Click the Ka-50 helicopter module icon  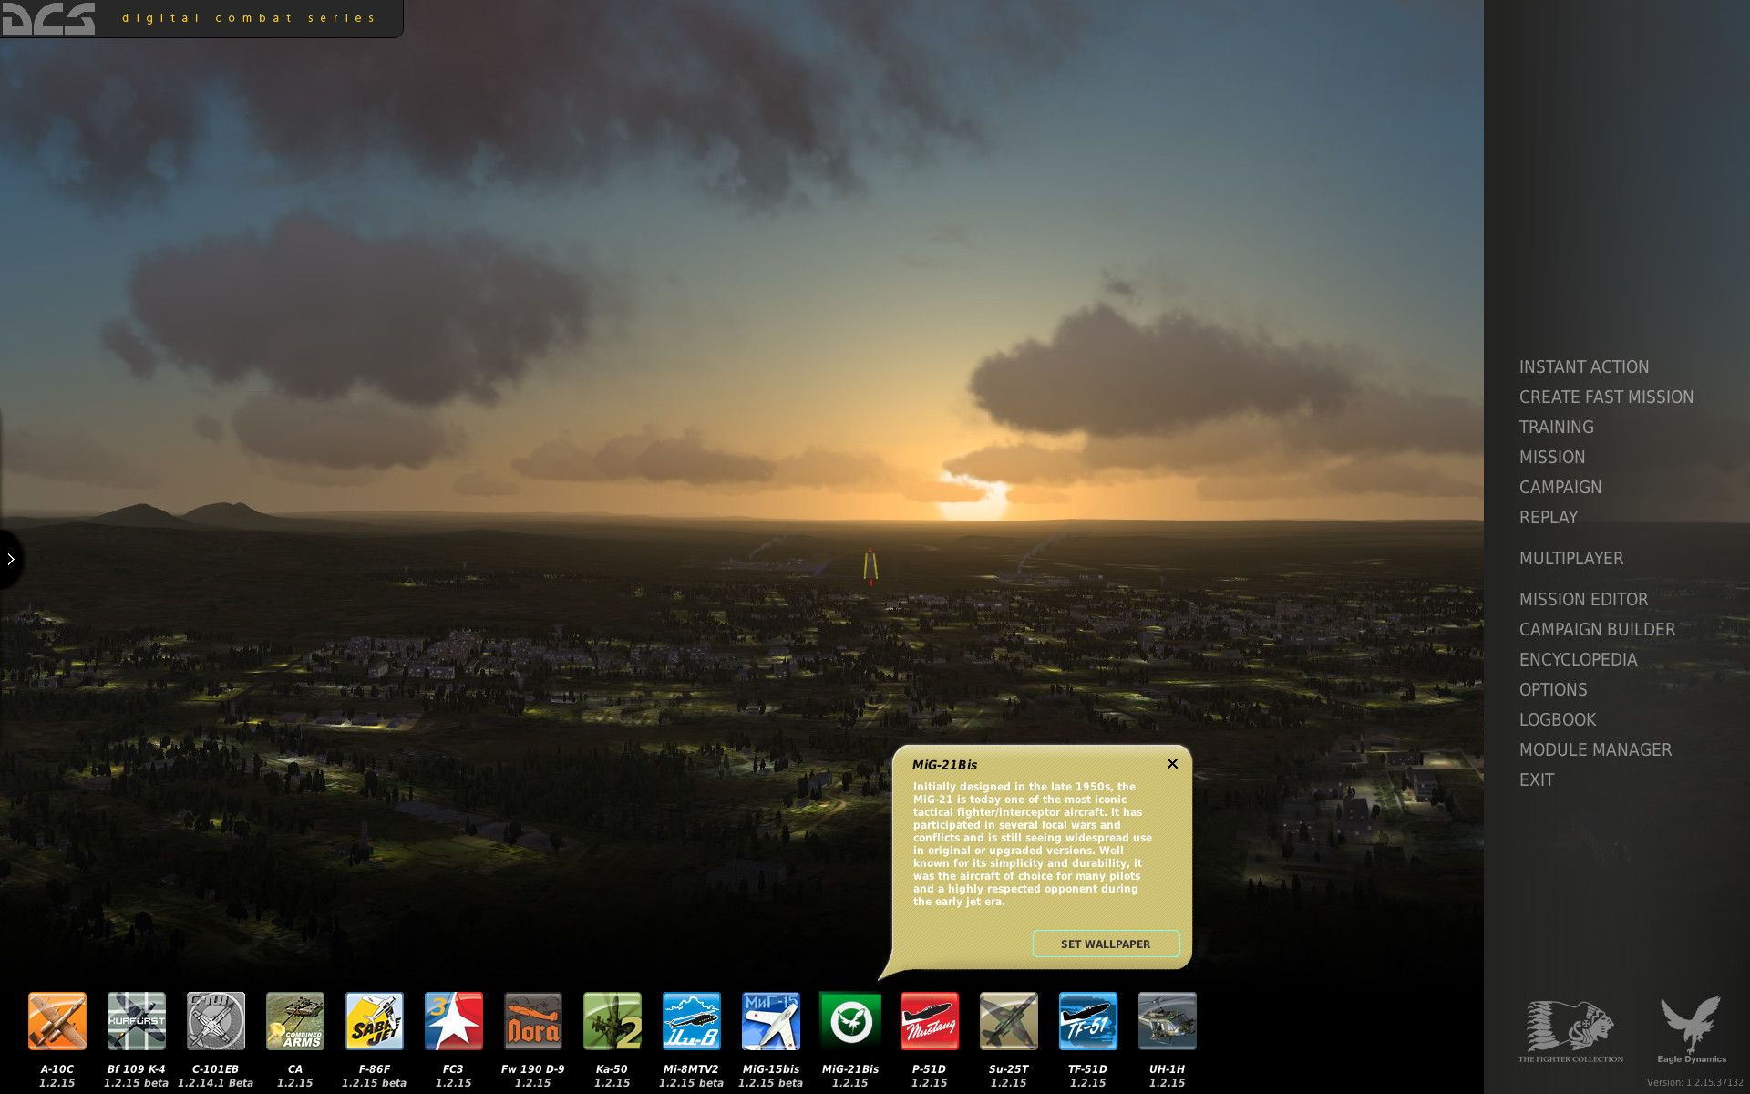click(x=612, y=1021)
